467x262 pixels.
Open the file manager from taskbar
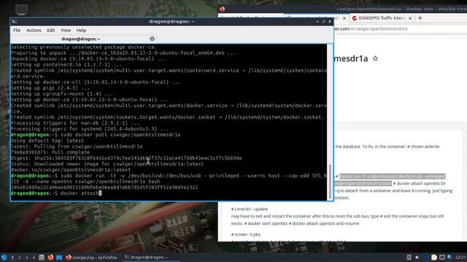pyautogui.click(x=42, y=257)
